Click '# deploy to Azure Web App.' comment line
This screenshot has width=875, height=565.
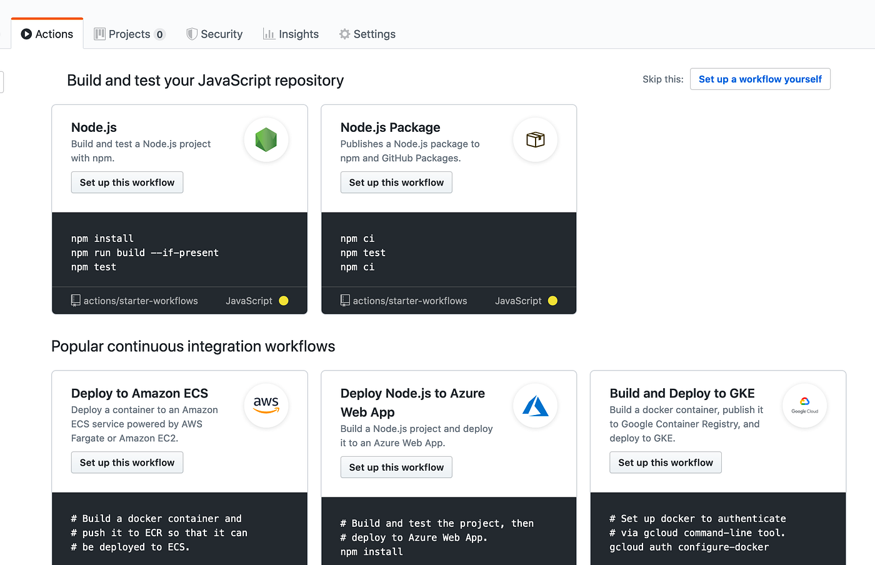414,537
